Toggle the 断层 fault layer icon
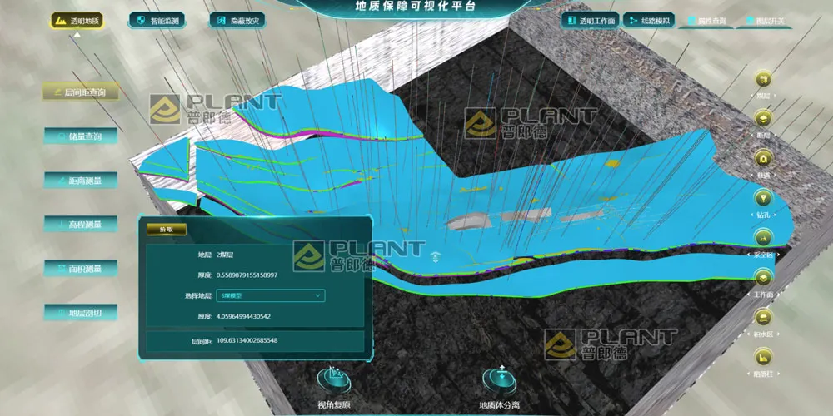The image size is (833, 416). (762, 118)
